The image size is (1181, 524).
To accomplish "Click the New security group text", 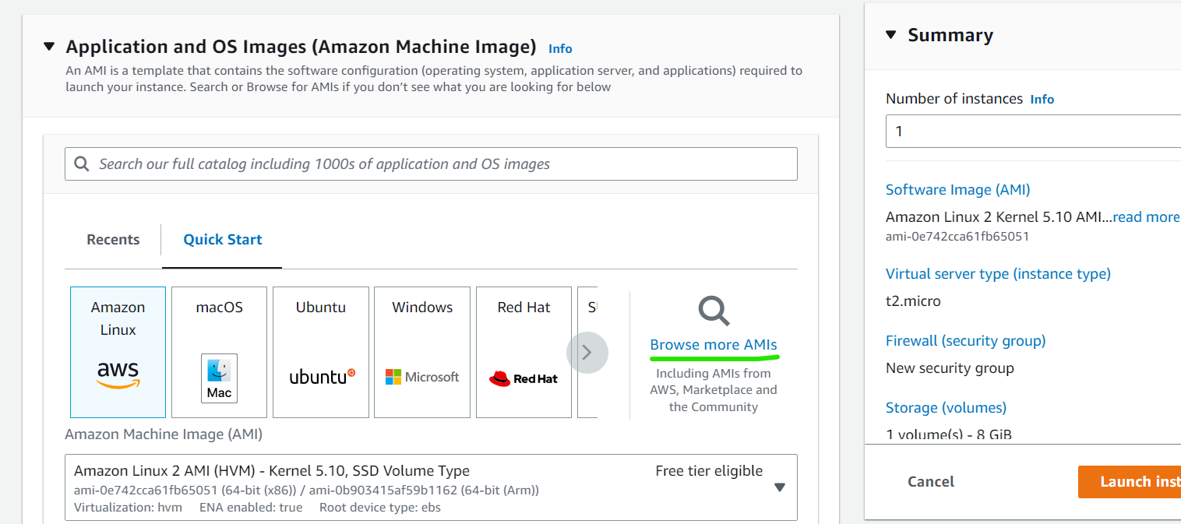I will 950,368.
